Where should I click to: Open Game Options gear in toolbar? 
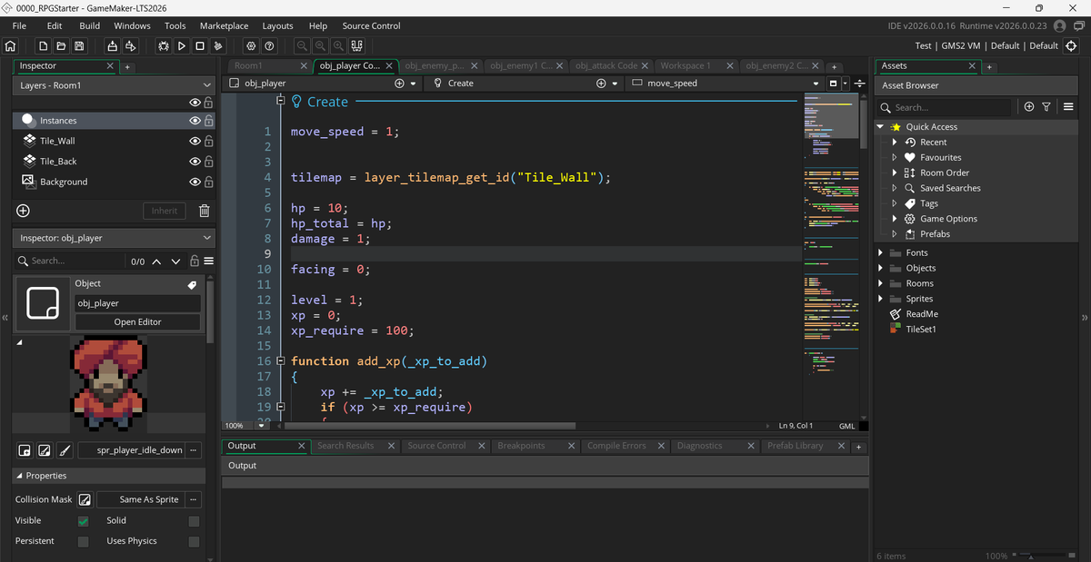(251, 45)
